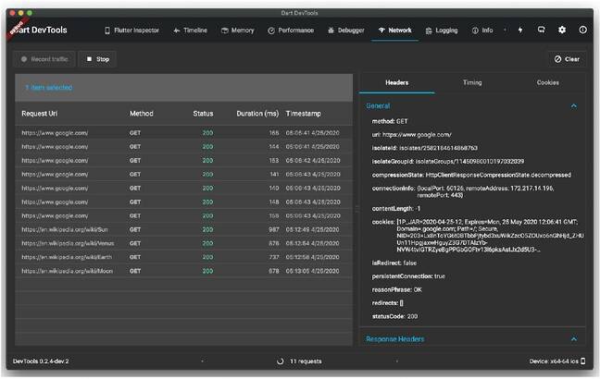
Task: Click the hot reload lightning bolt icon
Action: tap(520, 30)
